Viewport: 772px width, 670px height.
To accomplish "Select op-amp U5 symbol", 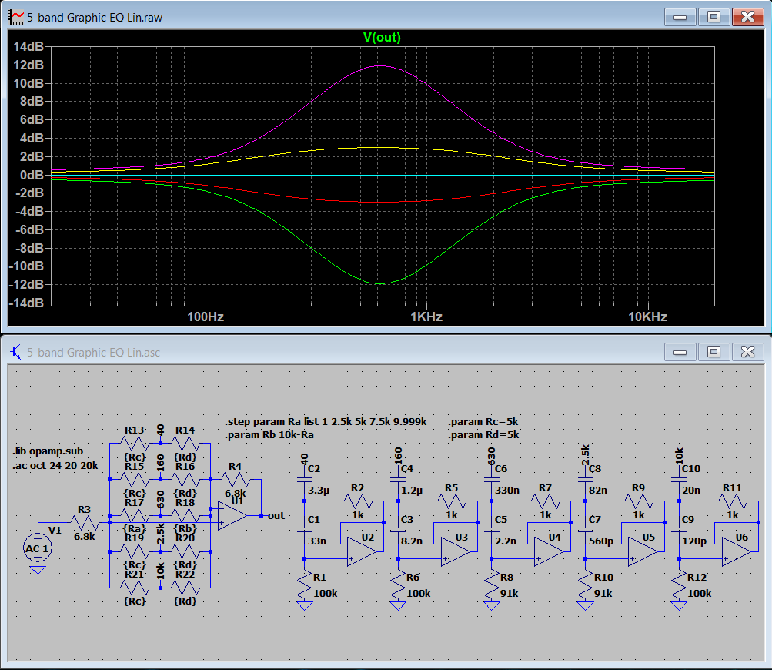I will pyautogui.click(x=643, y=551).
